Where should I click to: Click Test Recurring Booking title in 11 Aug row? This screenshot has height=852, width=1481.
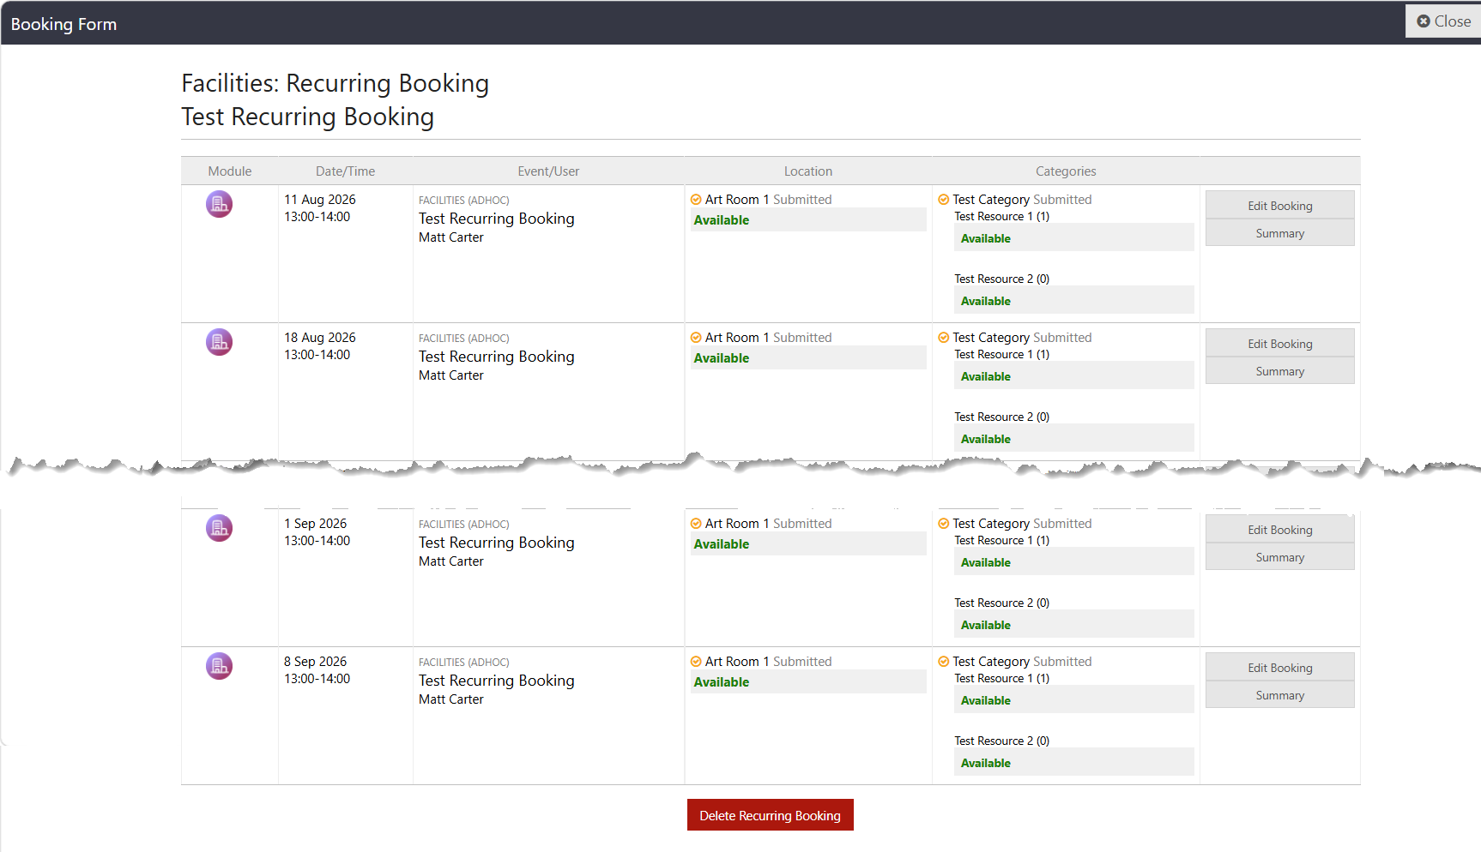497,219
